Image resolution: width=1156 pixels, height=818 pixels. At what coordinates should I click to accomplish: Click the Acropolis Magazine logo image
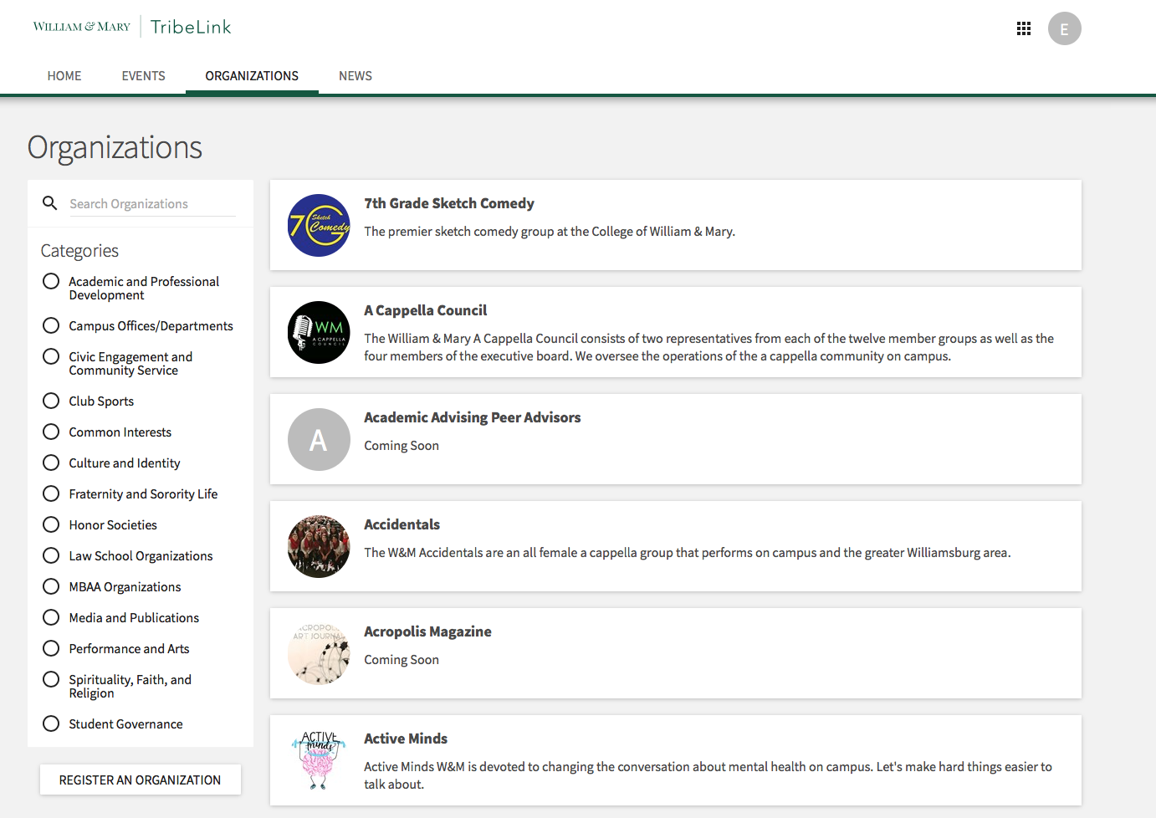[x=319, y=653]
